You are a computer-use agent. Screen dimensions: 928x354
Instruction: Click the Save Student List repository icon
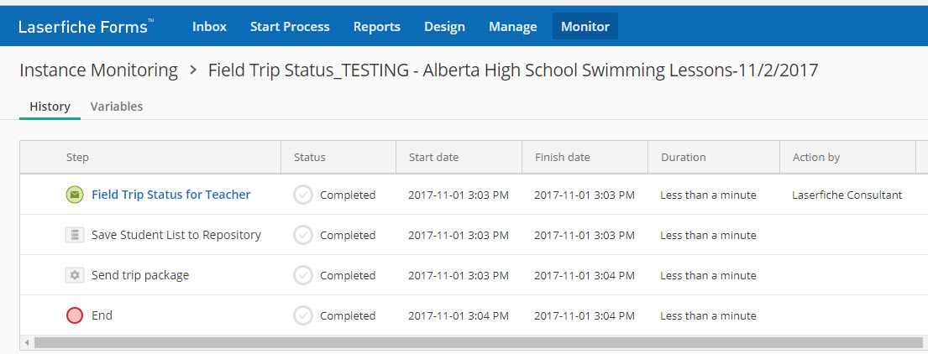point(75,235)
